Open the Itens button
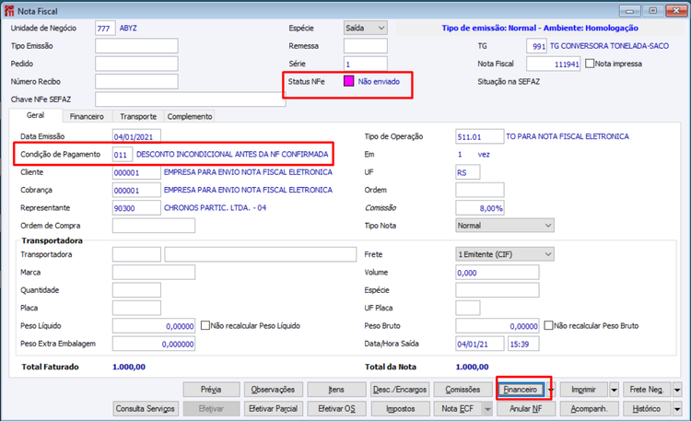Screen dimensions: 691x421 pos(336,390)
